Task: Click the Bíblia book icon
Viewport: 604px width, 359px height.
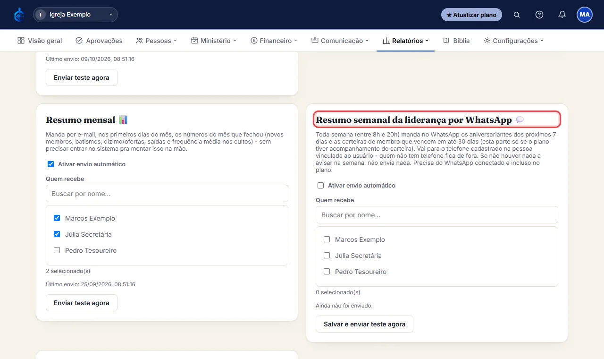Action: [446, 41]
